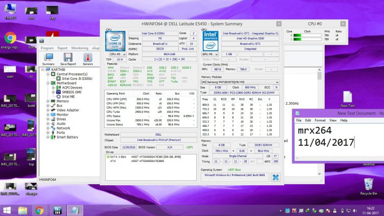Image resolution: width=384 pixels, height=216 pixels.
Task: Click the CPU Turbo operating point row
Action: point(150,112)
